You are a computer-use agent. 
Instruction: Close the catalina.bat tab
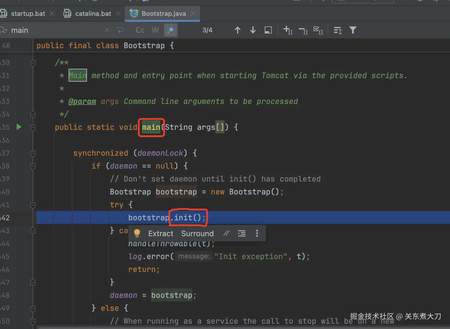pyautogui.click(x=118, y=14)
